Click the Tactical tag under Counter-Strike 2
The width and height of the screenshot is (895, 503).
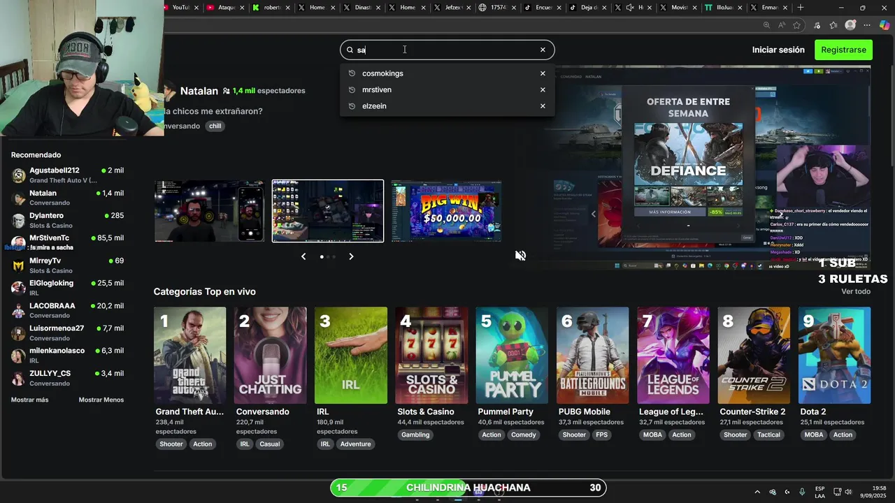pyautogui.click(x=768, y=435)
